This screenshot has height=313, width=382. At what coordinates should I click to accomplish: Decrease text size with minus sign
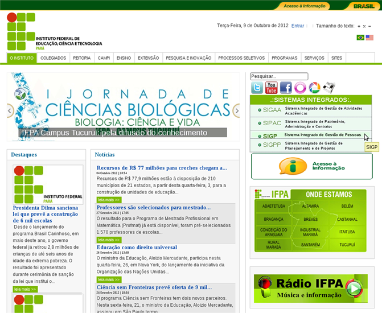tap(369, 26)
